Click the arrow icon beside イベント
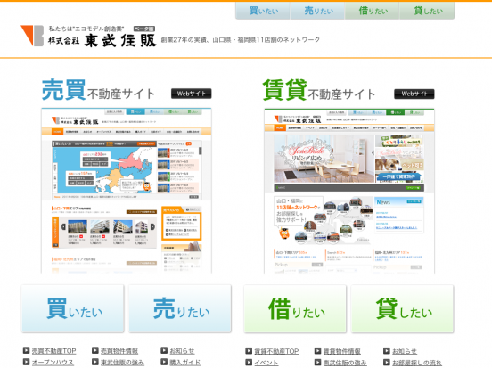 (249, 362)
